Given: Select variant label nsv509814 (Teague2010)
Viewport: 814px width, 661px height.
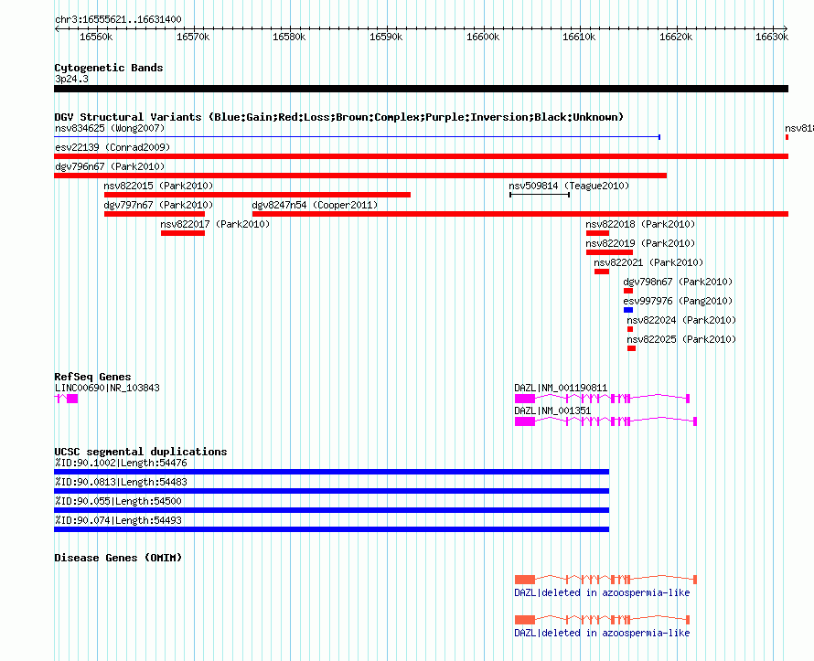Looking at the screenshot, I should pyautogui.click(x=569, y=186).
